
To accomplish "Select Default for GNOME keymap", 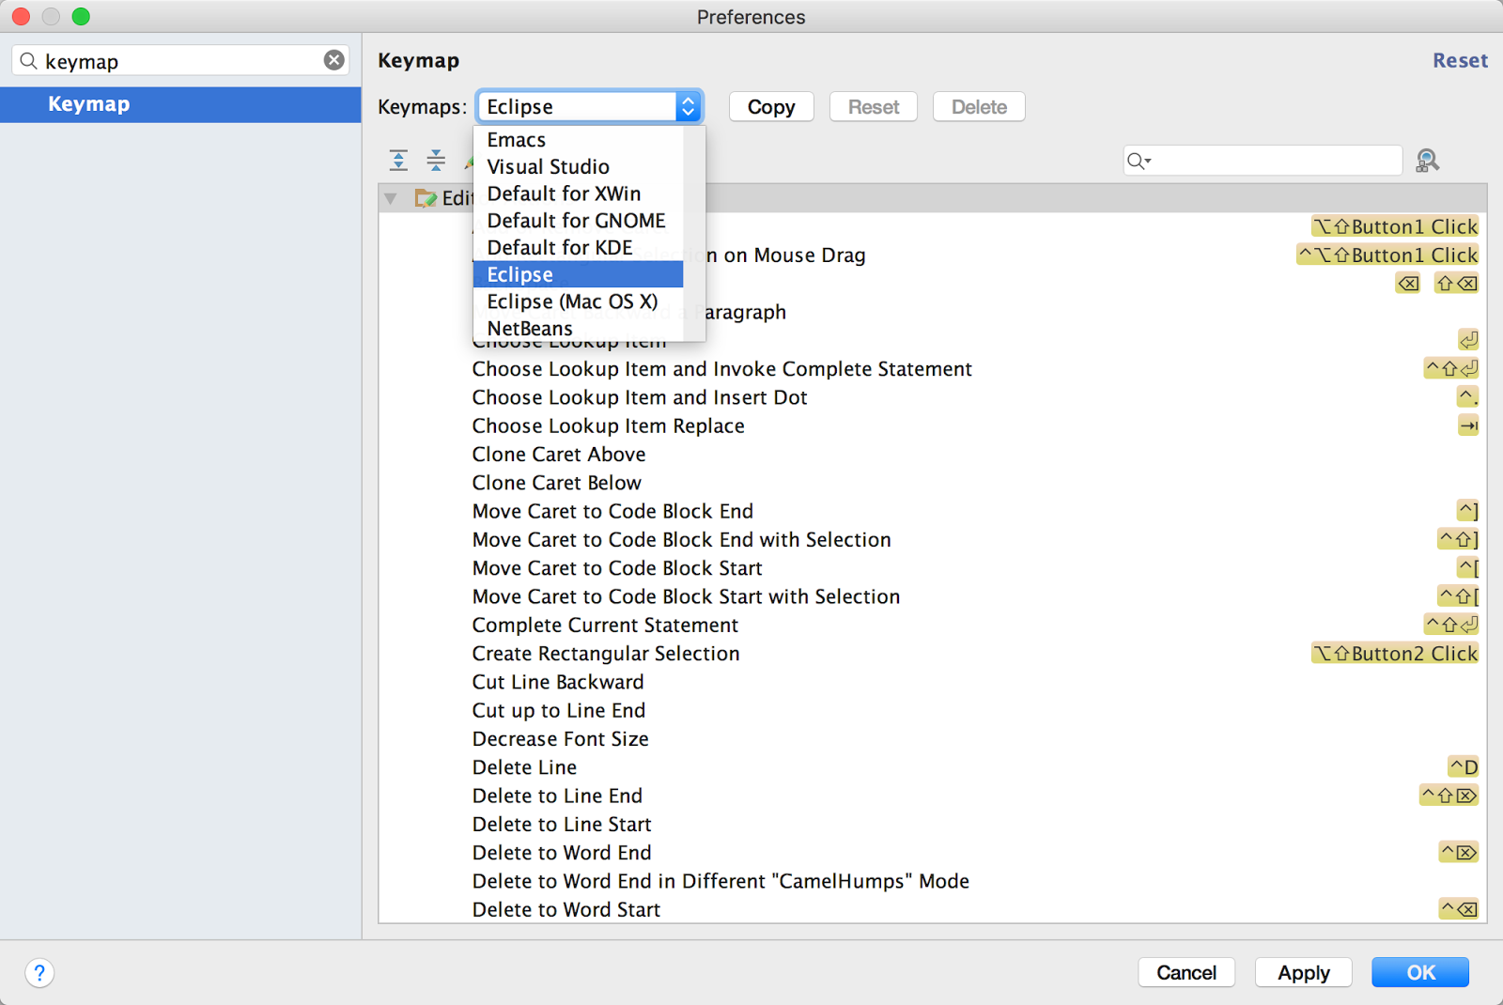I will [578, 221].
